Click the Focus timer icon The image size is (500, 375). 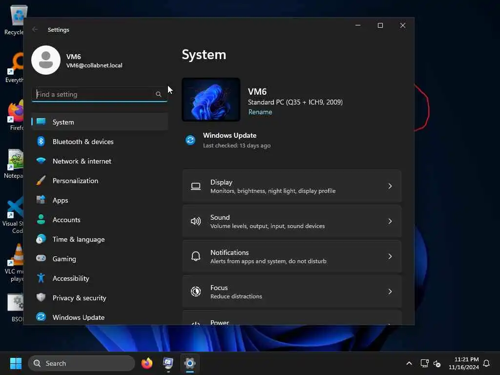click(195, 291)
